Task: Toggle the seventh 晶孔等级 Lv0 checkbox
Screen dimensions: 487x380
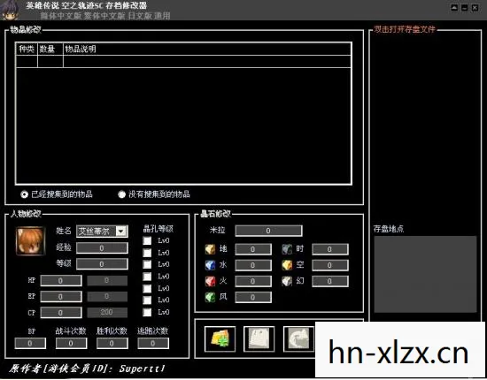Action: [x=147, y=312]
